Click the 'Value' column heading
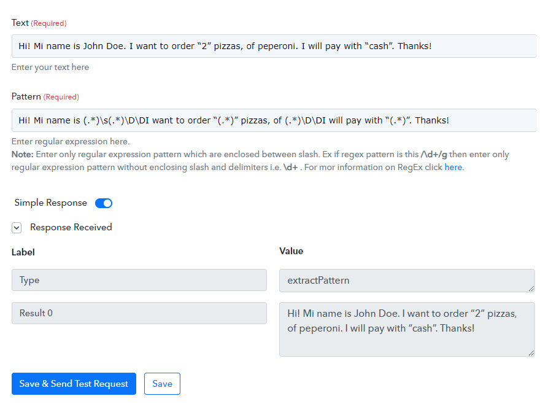Screen dimensions: 543x404 [291, 251]
